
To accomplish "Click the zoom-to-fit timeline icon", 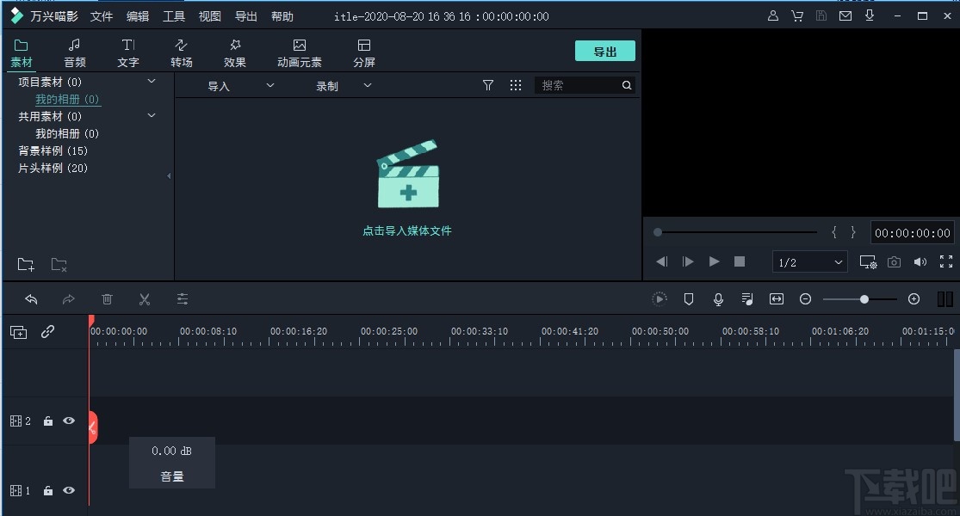I will click(777, 298).
